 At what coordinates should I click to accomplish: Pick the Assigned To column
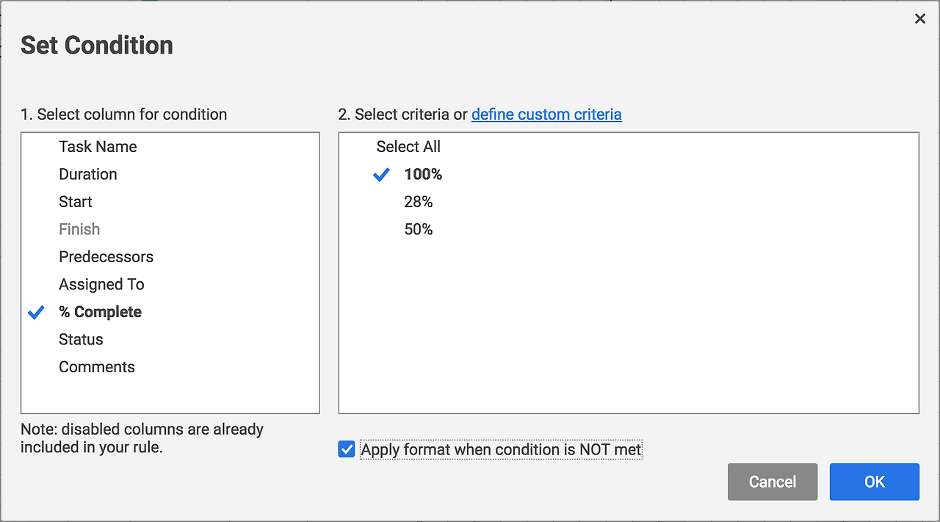pos(101,285)
